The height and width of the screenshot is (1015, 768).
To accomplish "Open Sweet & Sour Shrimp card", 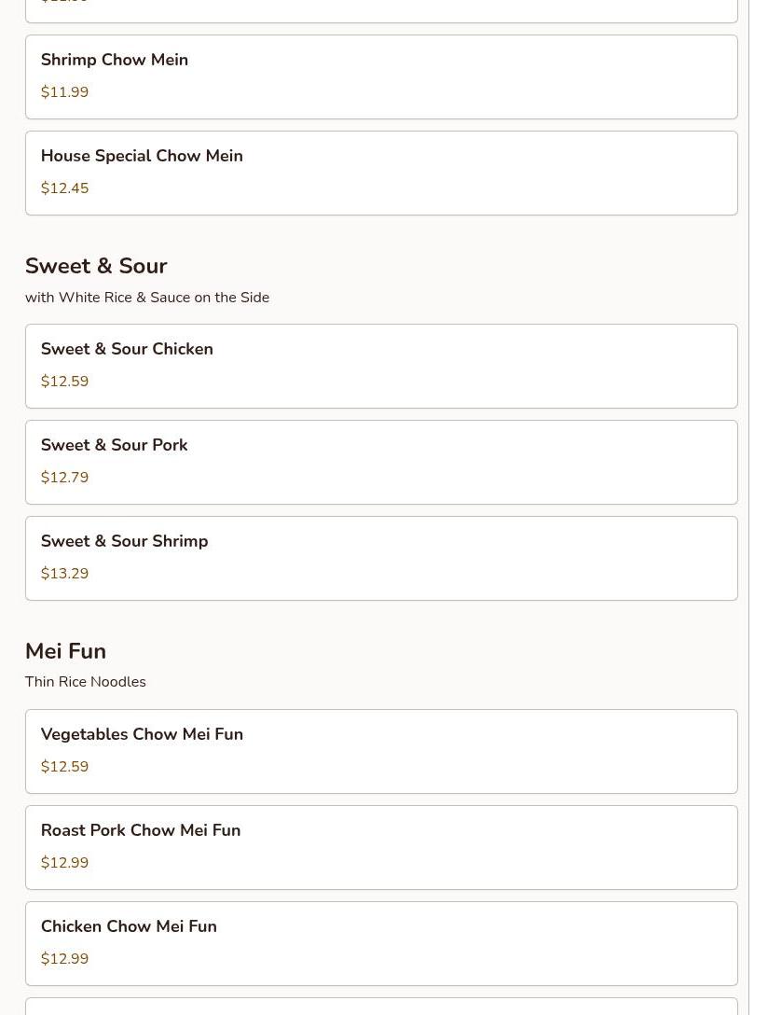I will (x=381, y=559).
